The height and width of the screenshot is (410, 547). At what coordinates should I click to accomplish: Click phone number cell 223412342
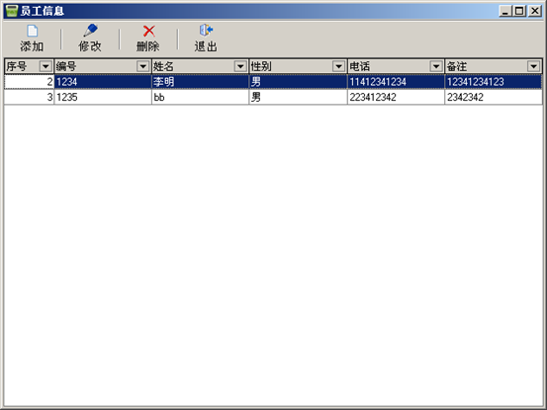[396, 97]
